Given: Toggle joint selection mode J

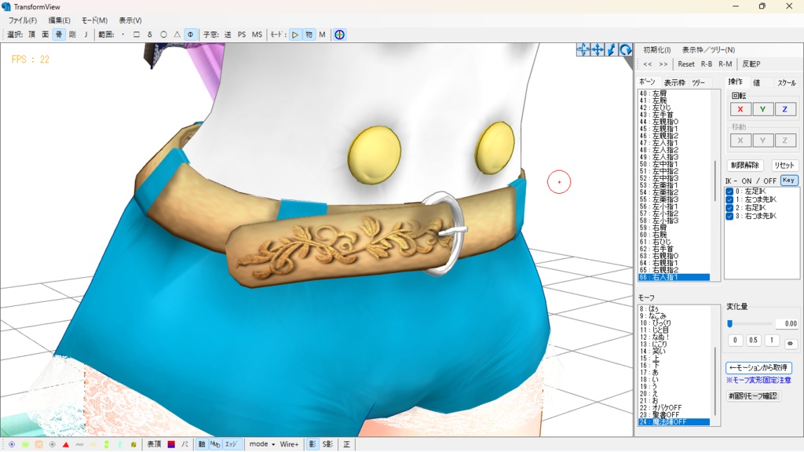Looking at the screenshot, I should coord(86,35).
